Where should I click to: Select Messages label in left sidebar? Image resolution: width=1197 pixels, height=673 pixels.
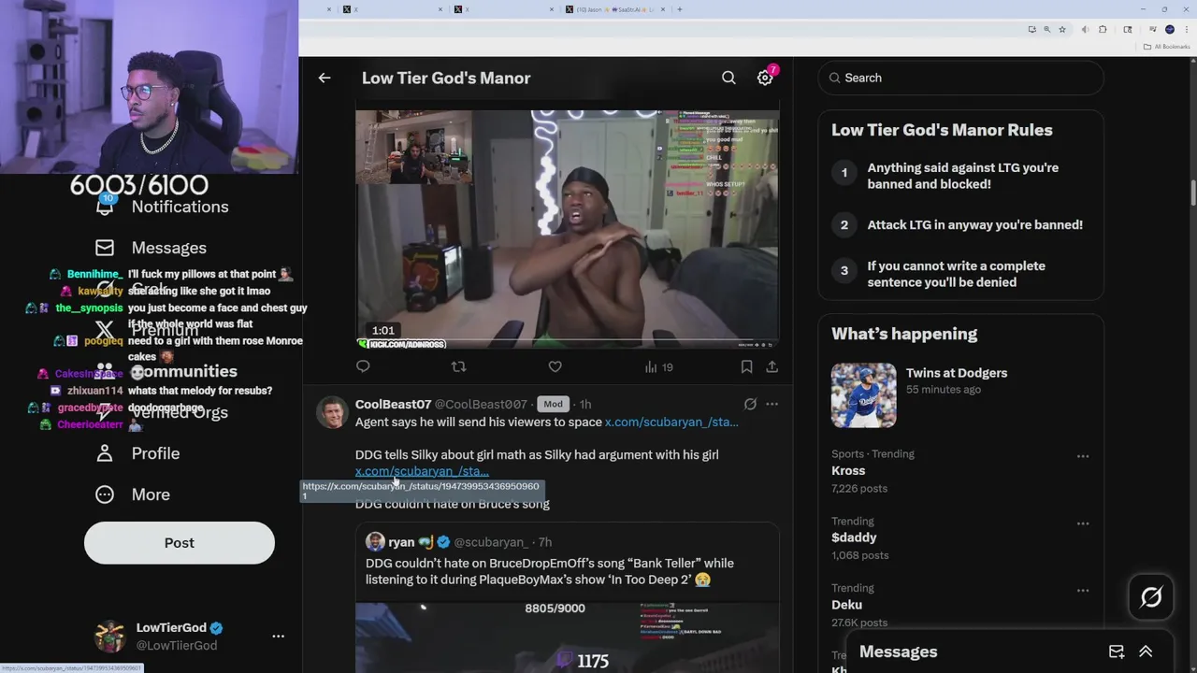[x=168, y=248]
